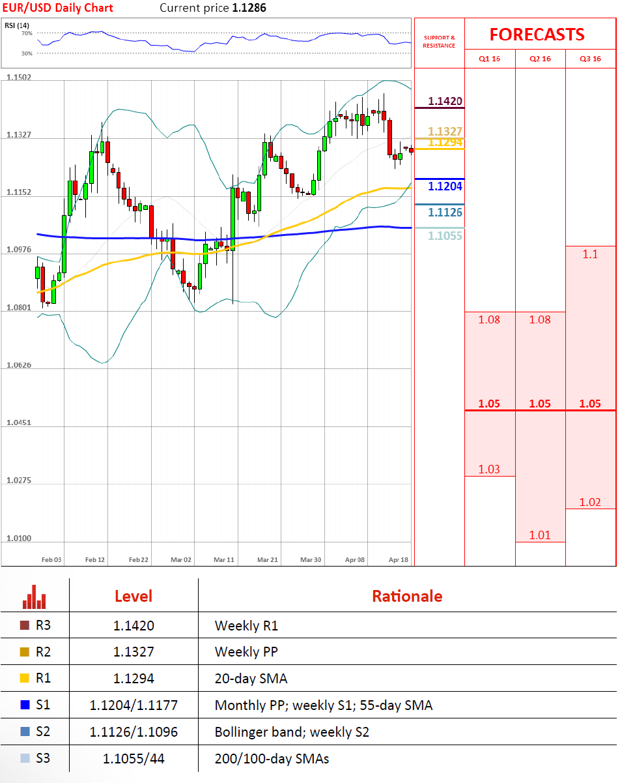The height and width of the screenshot is (783, 620).
Task: Click the Mar 11 date axis label
Action: [x=224, y=559]
